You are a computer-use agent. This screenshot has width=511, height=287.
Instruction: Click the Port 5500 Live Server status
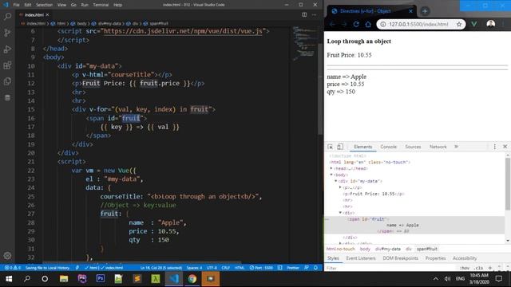click(x=261, y=268)
